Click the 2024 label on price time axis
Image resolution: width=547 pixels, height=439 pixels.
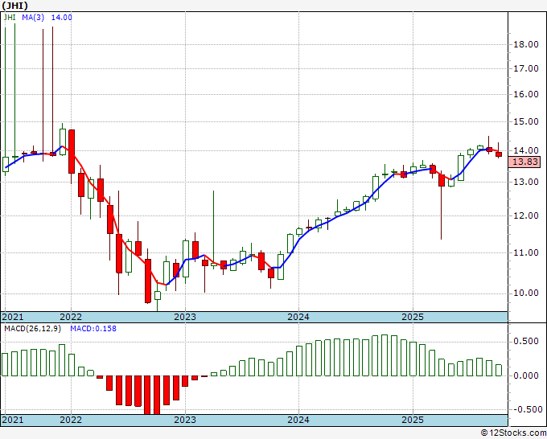pos(298,317)
